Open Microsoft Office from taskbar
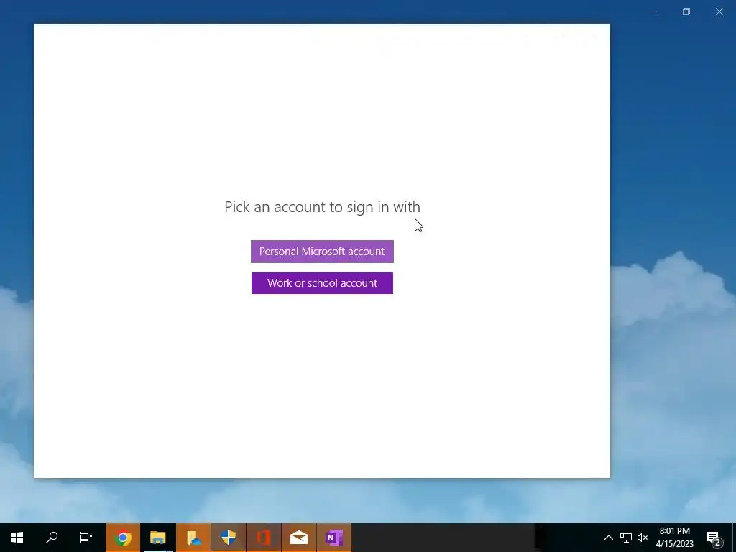The height and width of the screenshot is (552, 736). (x=264, y=538)
